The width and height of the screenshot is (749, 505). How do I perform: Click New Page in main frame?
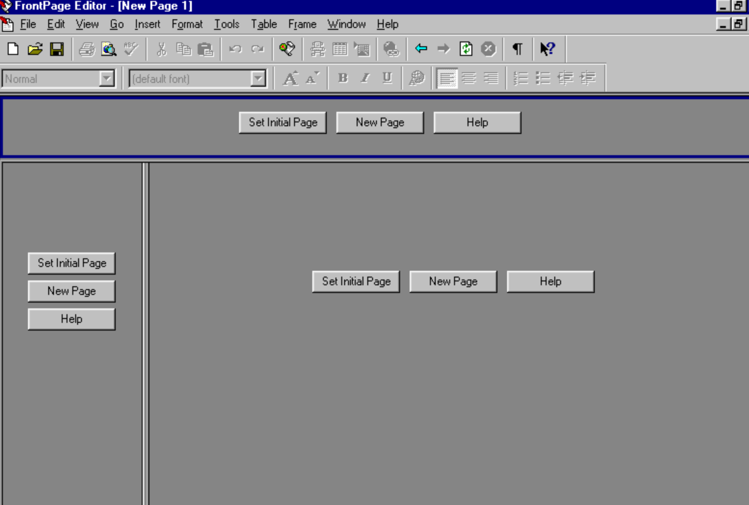tap(453, 281)
